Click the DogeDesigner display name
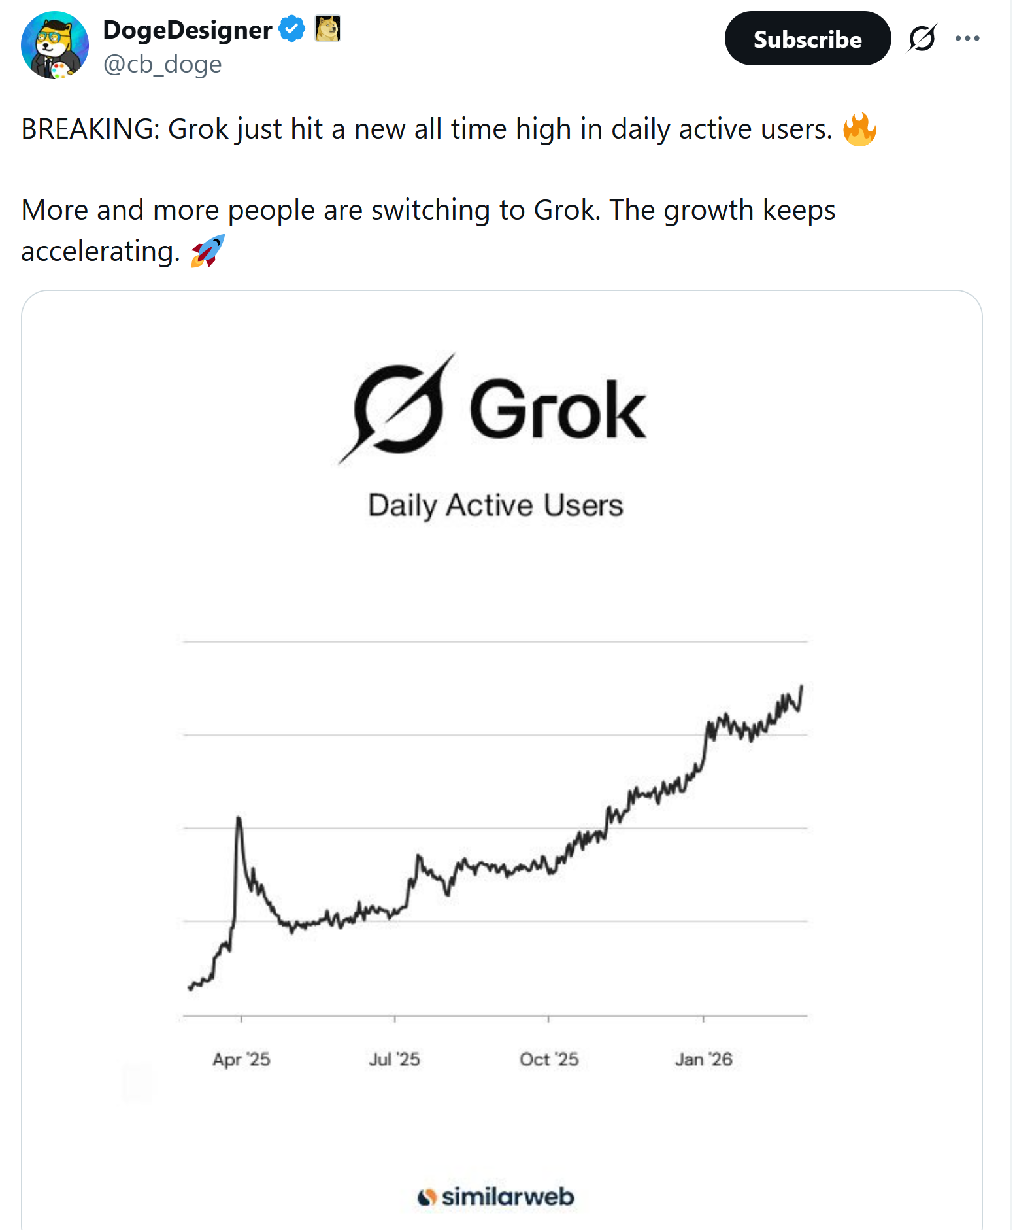 click(188, 30)
